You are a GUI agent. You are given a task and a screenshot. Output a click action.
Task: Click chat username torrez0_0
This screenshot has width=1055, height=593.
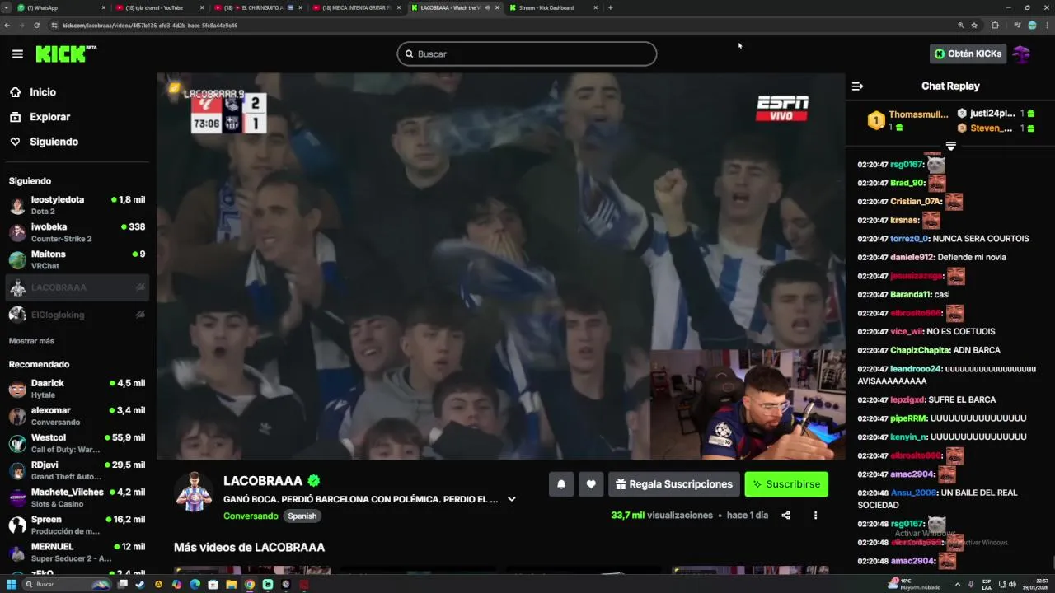click(909, 239)
